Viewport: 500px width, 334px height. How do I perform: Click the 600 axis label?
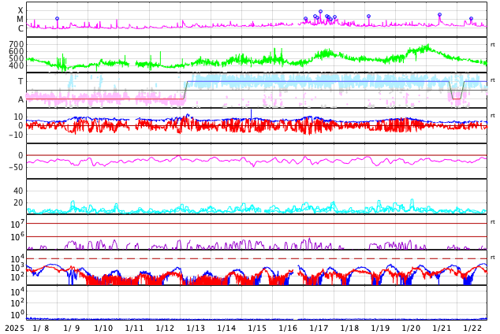coord(17,51)
